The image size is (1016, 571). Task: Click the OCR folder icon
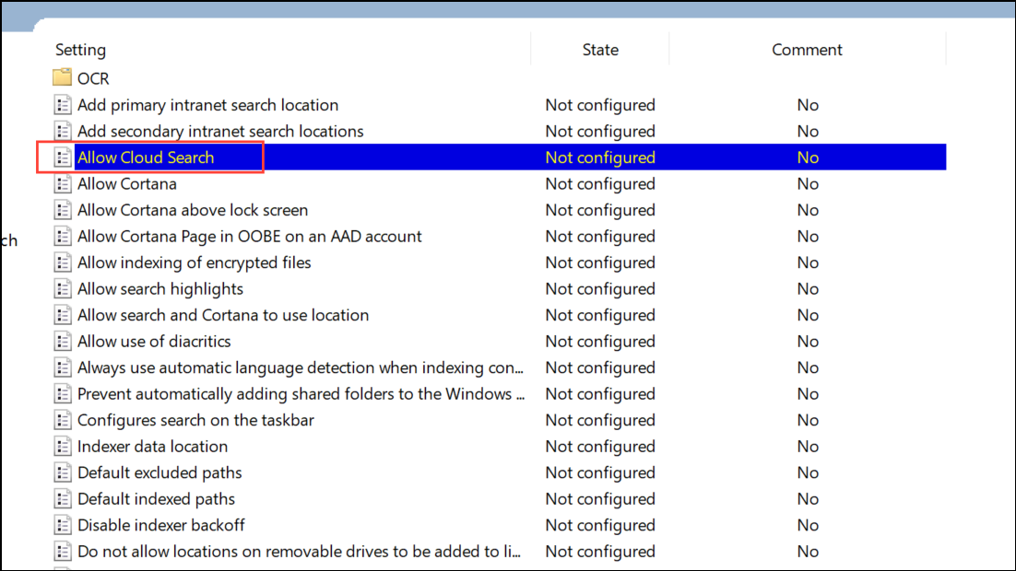click(x=63, y=78)
